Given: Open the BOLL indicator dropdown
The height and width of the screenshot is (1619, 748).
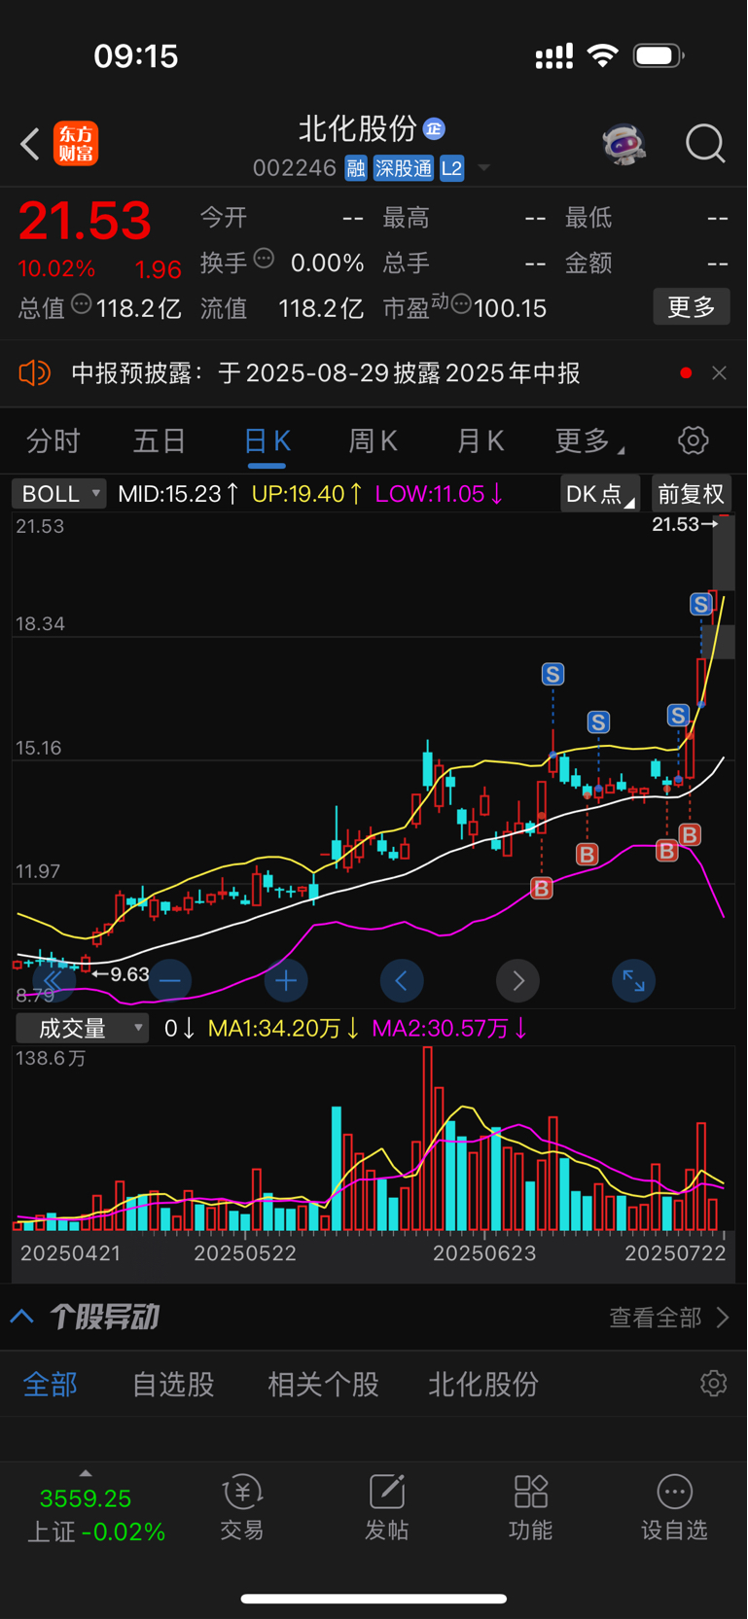Looking at the screenshot, I should [59, 494].
